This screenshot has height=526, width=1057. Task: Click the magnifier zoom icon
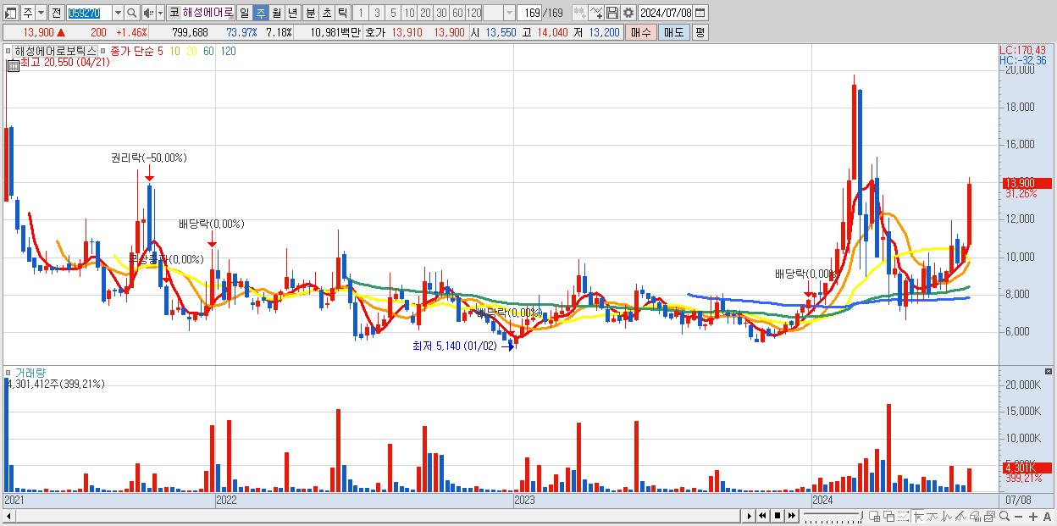tap(1004, 516)
